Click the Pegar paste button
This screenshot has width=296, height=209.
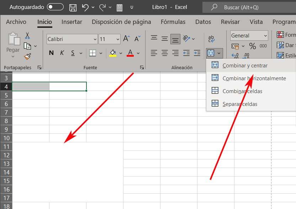coord(13,45)
